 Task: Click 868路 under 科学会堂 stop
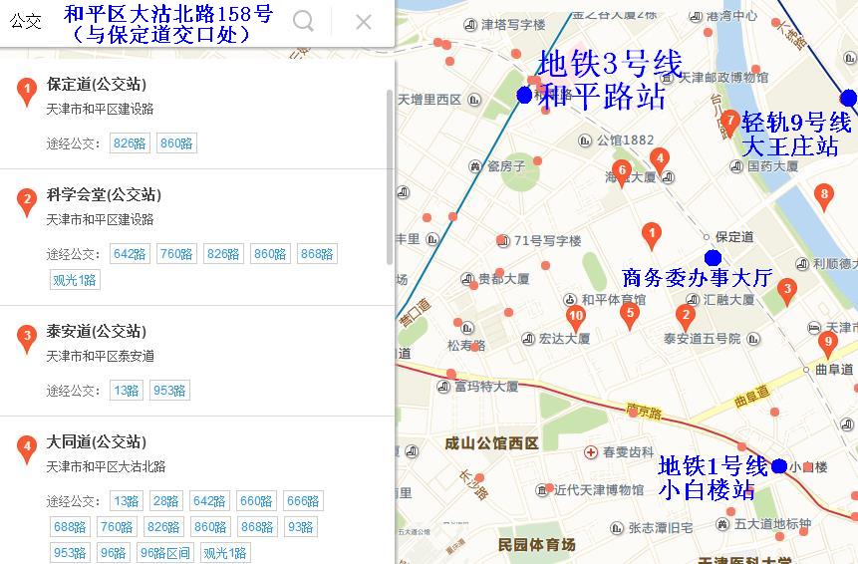click(x=317, y=254)
